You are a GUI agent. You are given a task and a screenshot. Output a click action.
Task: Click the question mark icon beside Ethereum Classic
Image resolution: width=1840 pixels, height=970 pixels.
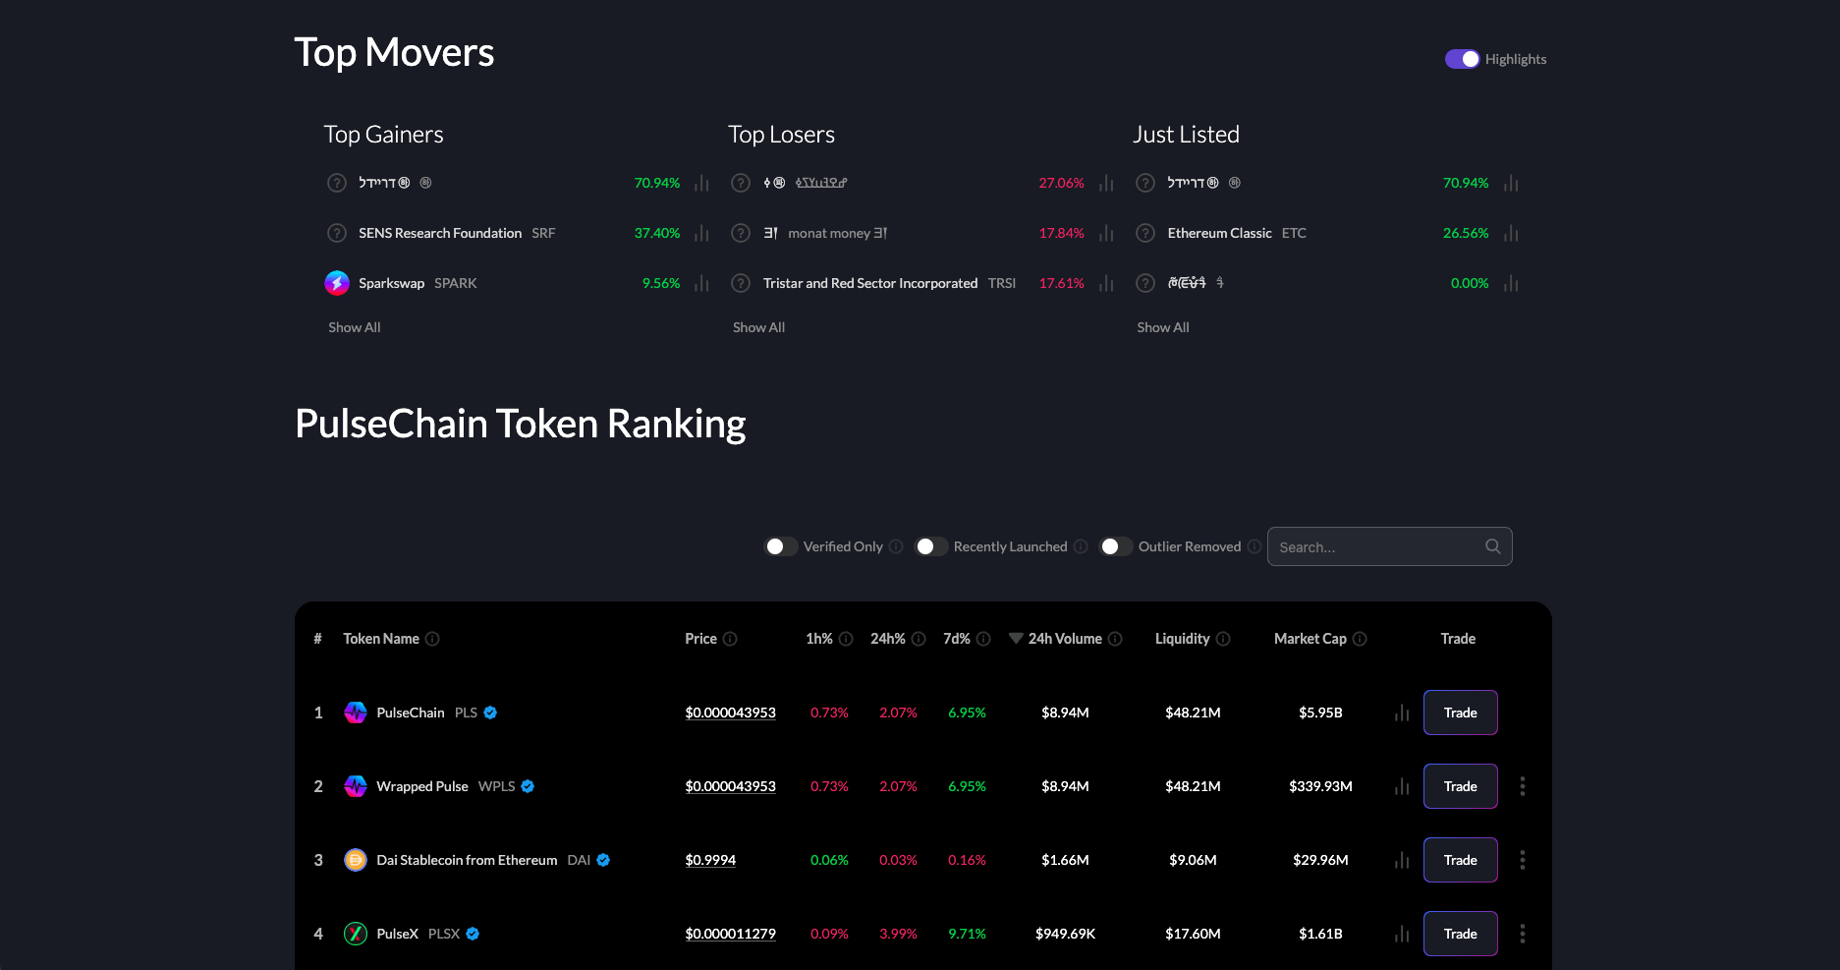pyautogui.click(x=1144, y=233)
